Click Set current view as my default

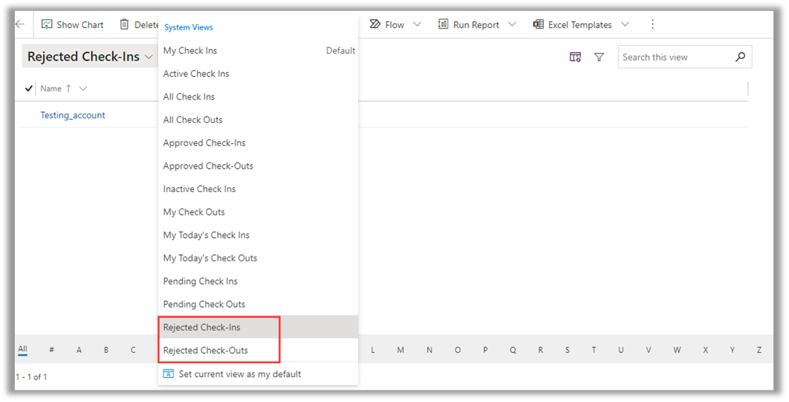pyautogui.click(x=239, y=374)
